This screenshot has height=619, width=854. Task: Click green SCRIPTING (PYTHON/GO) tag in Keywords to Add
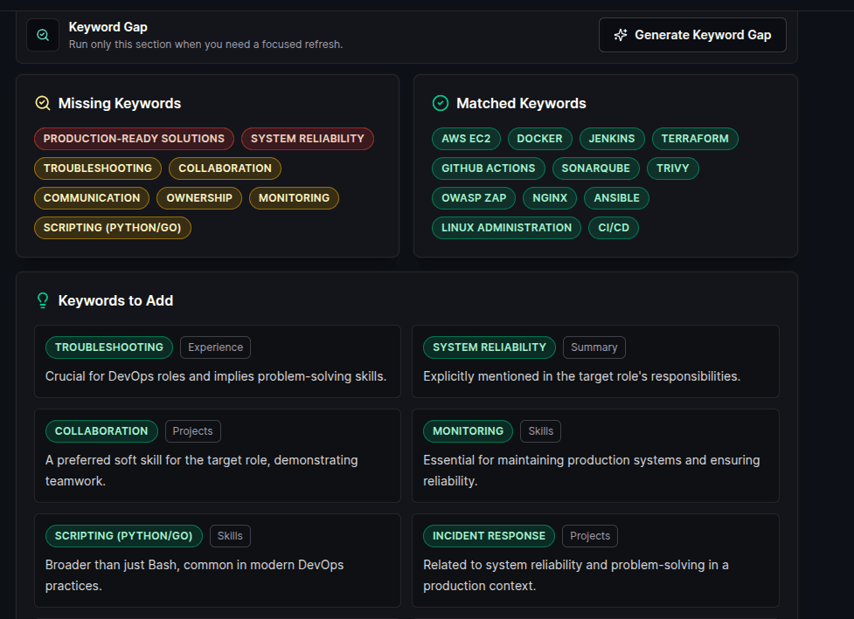[123, 536]
